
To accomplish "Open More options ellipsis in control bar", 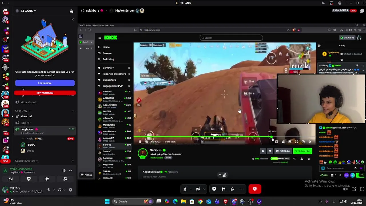I will click(242, 189).
